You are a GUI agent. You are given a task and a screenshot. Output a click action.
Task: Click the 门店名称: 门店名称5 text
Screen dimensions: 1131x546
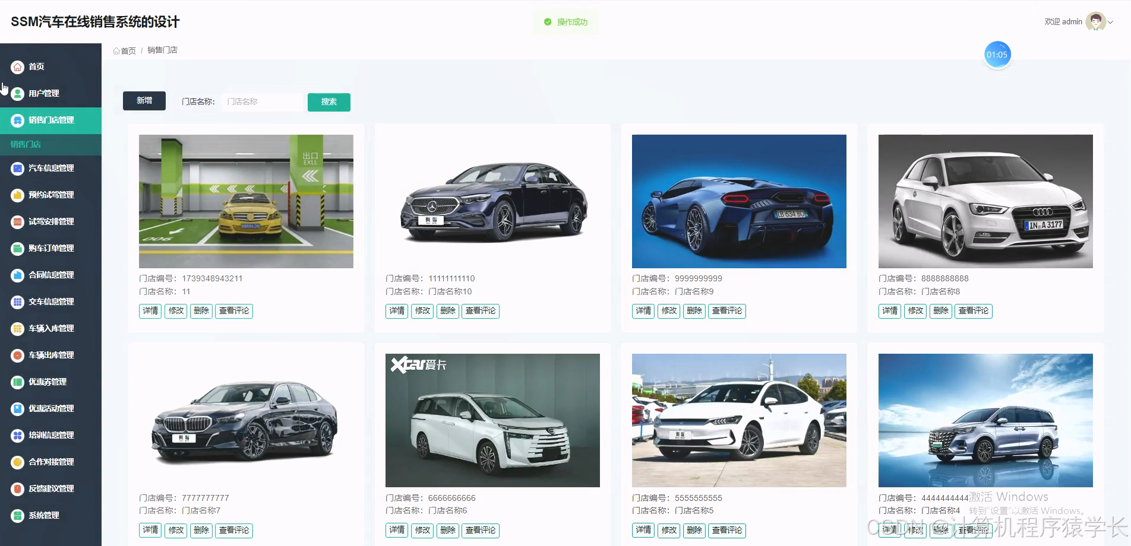(673, 511)
